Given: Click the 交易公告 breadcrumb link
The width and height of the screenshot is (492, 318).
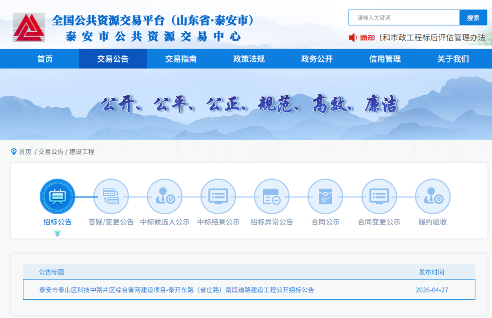Looking at the screenshot, I should coord(51,151).
